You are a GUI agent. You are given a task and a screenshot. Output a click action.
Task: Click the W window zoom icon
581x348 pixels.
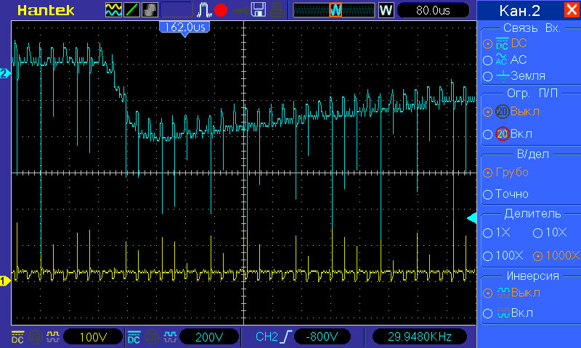[386, 10]
